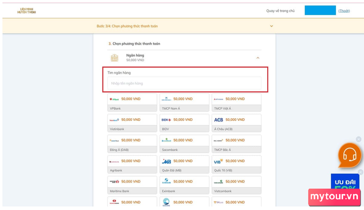Click the bank building icon
Image resolution: width=364 pixels, height=210 pixels.
click(x=114, y=58)
